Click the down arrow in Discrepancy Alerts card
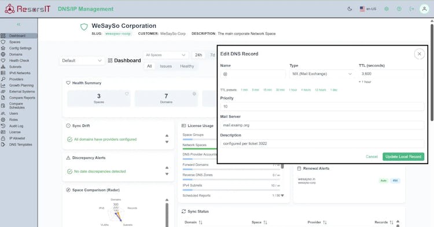 click(x=167, y=174)
